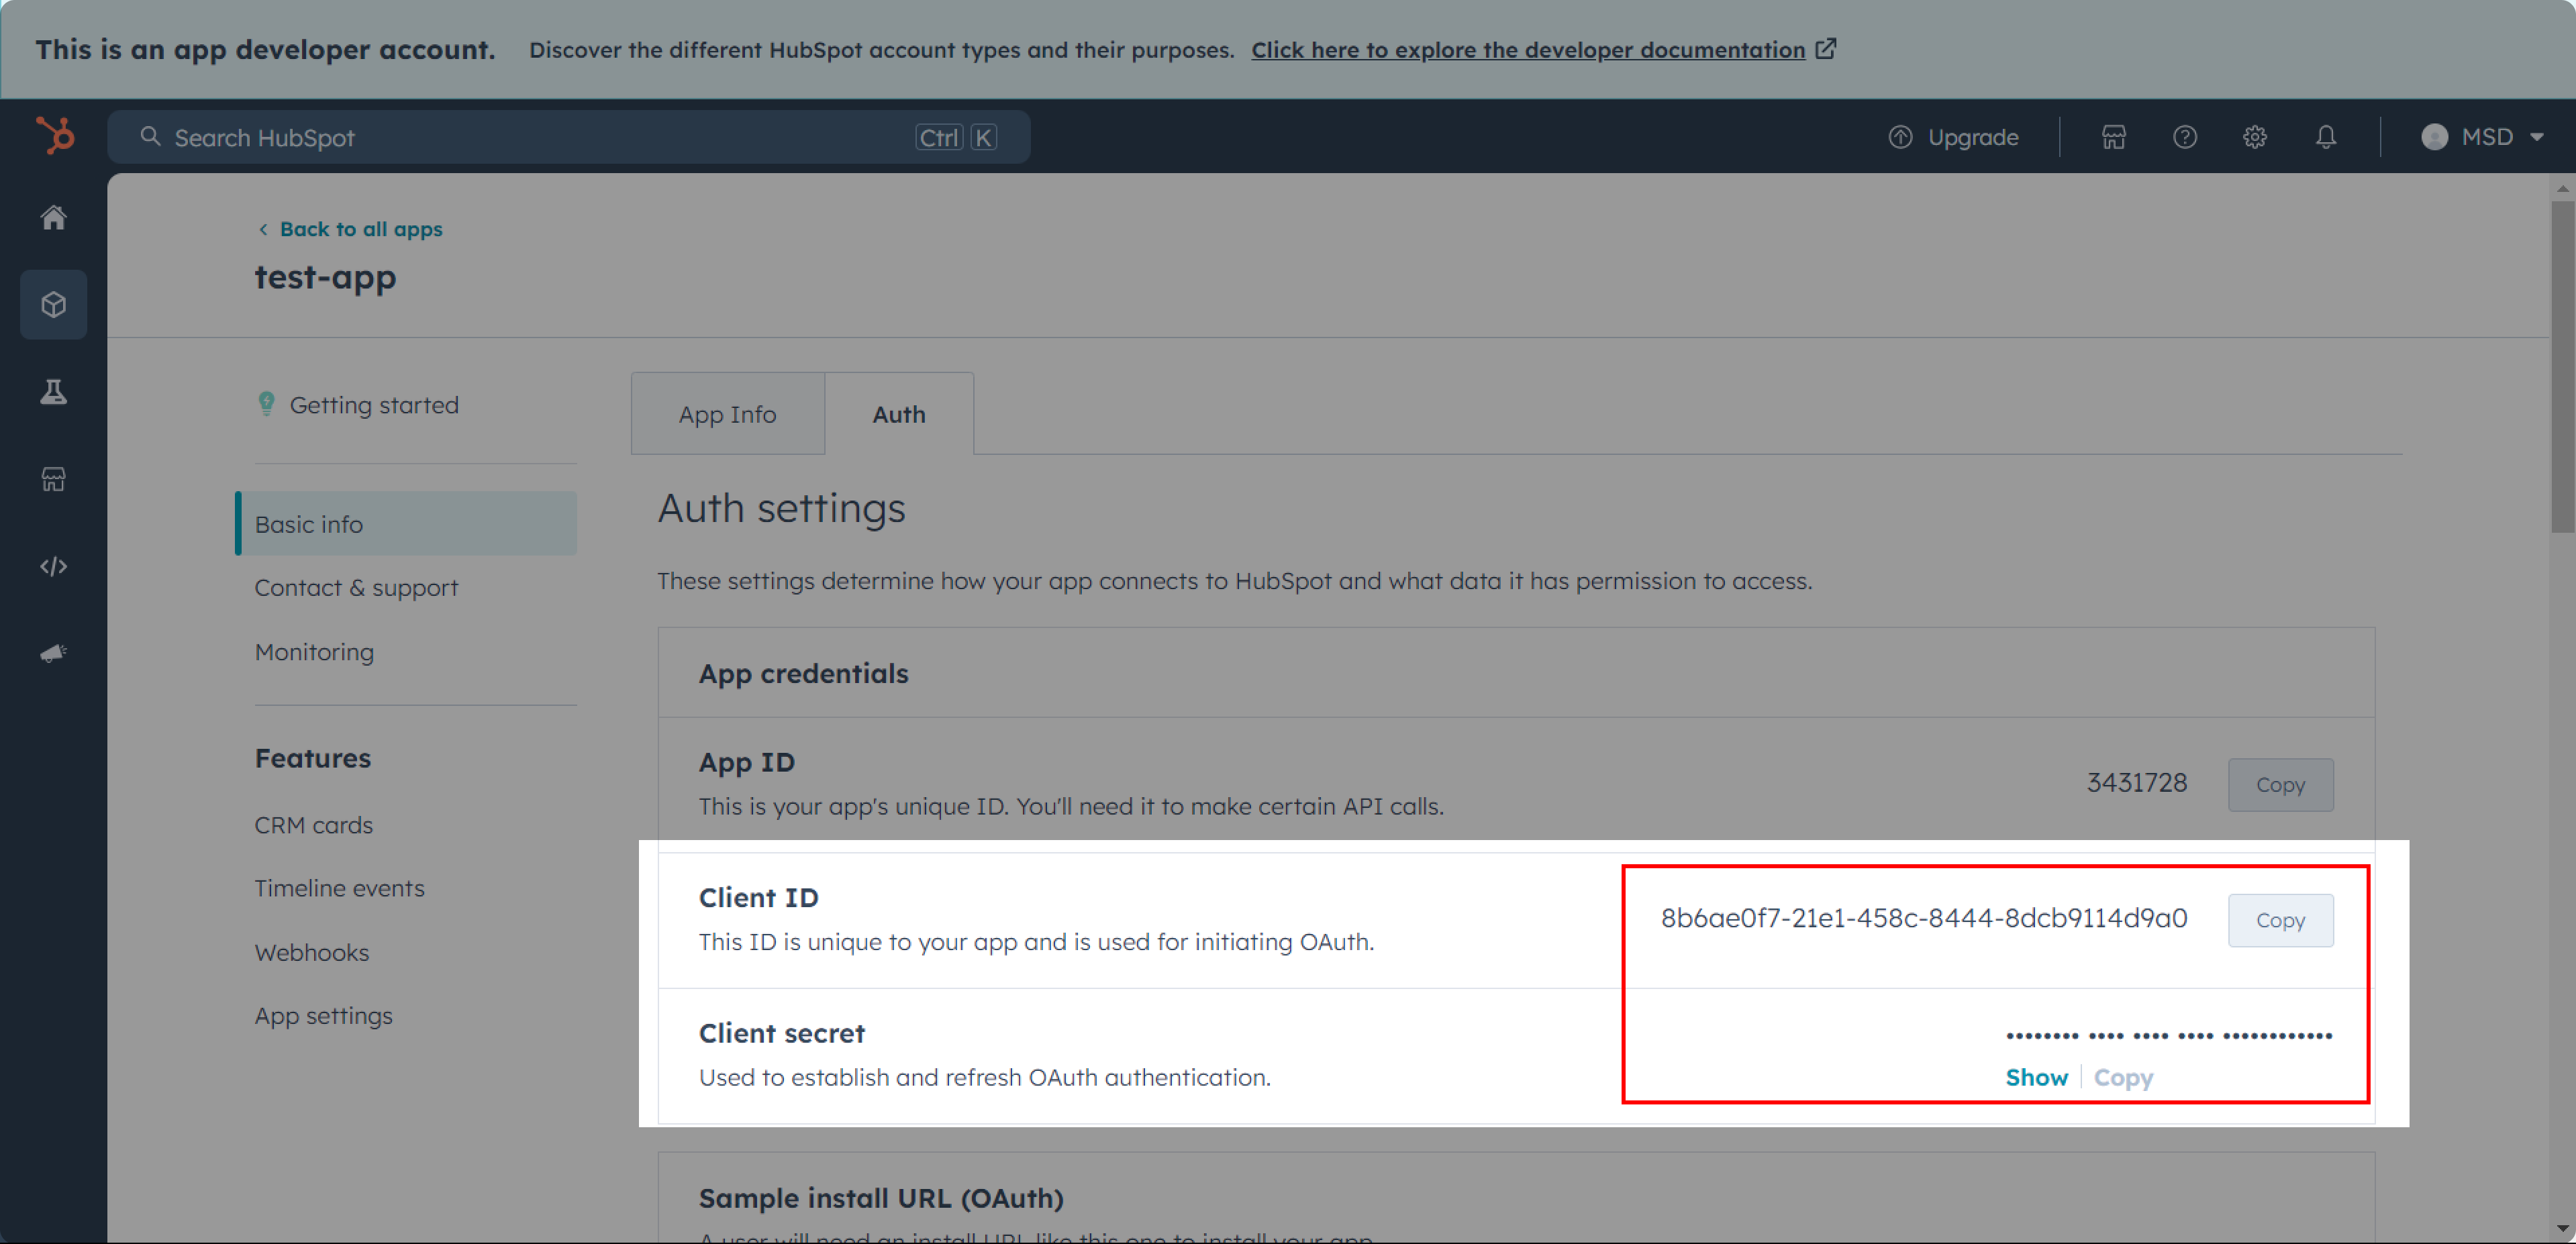Copy the Client ID value
The height and width of the screenshot is (1244, 2576).
coord(2280,920)
